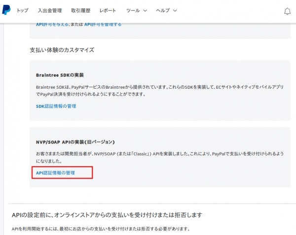Click the APIを利用開始するには paragraph
This screenshot has width=296, height=235.
point(100,230)
